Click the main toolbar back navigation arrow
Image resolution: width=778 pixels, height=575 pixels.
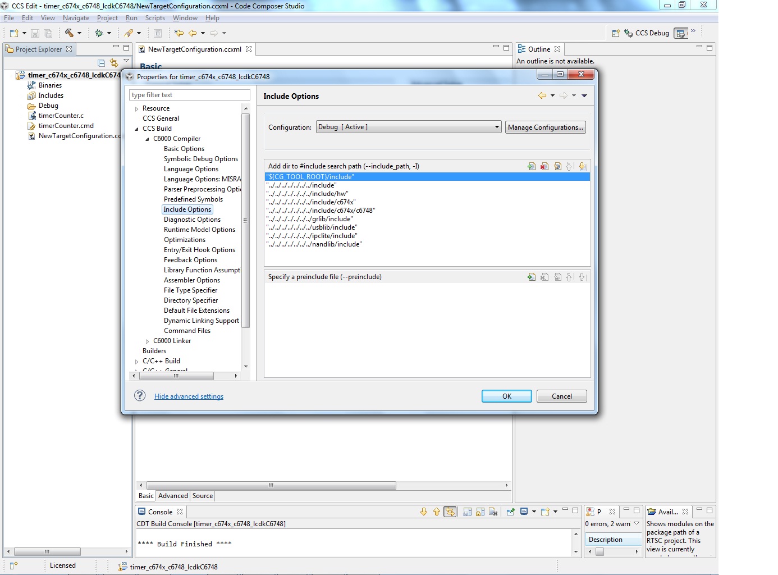[193, 33]
